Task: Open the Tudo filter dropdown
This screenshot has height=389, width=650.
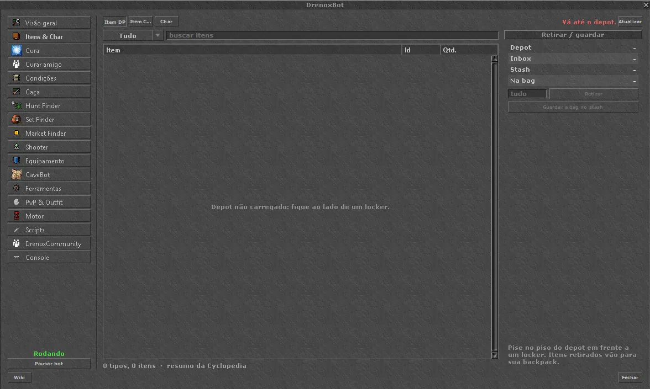Action: pos(133,35)
